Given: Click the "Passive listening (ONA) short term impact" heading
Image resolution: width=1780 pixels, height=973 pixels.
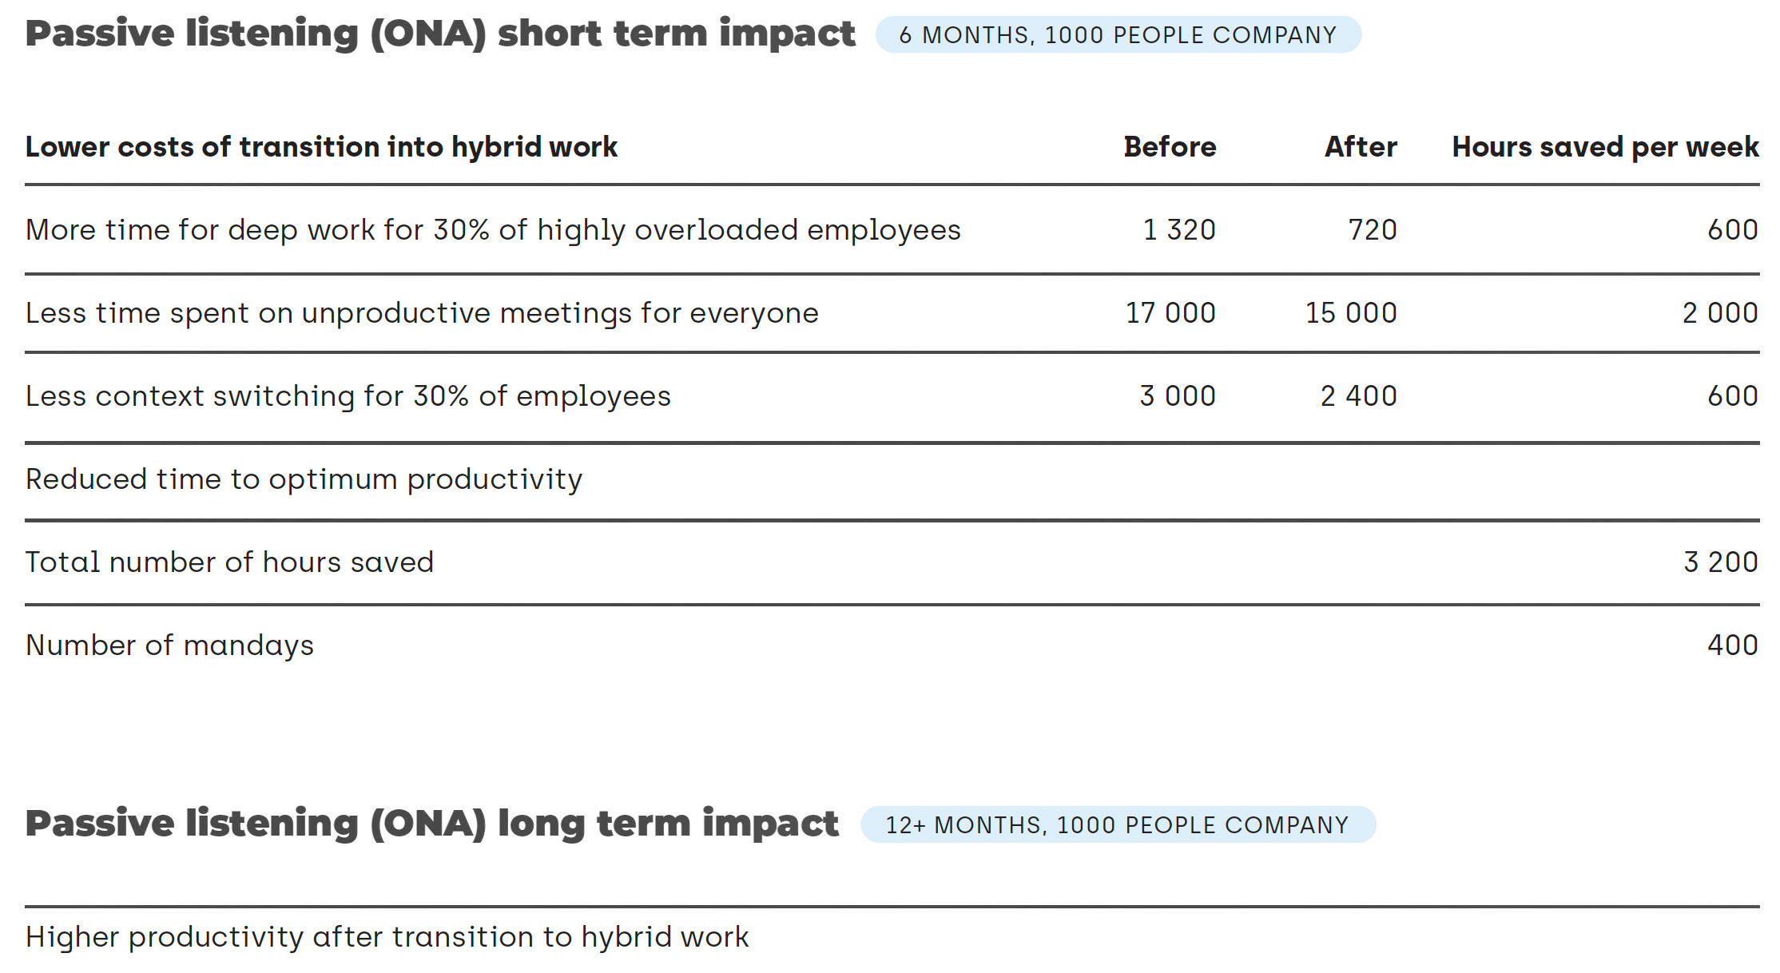Looking at the screenshot, I should (x=440, y=34).
